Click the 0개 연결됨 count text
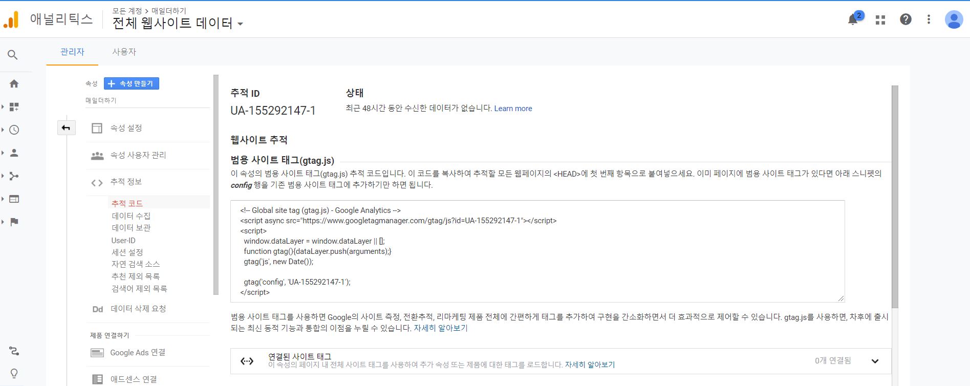Image resolution: width=970 pixels, height=386 pixels. pos(833,361)
